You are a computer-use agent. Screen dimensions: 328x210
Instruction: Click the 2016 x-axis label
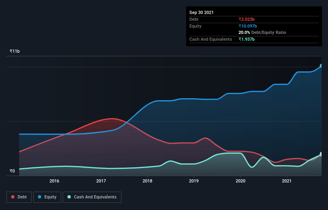click(x=54, y=181)
